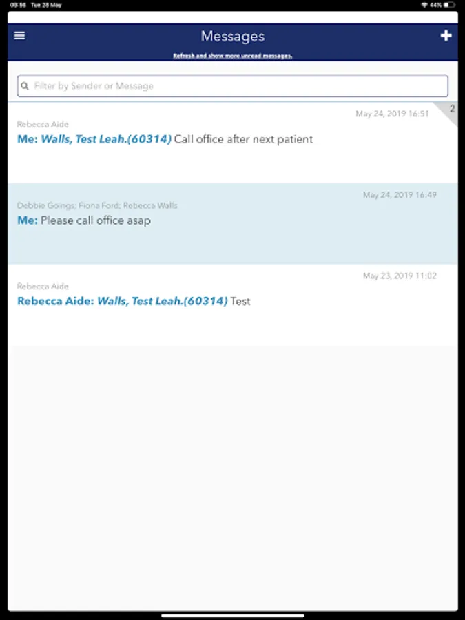Open the Call office after next patient message

[x=233, y=143]
